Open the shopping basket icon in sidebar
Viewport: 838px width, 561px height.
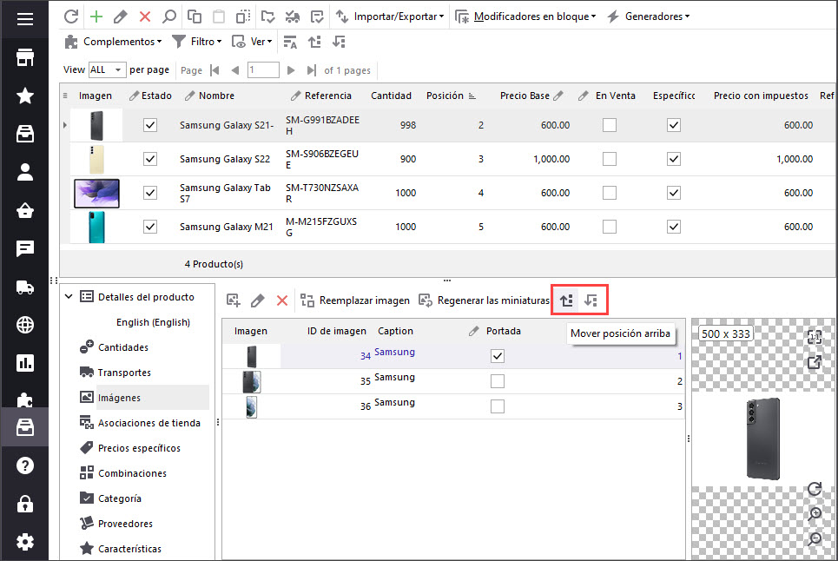click(x=24, y=210)
